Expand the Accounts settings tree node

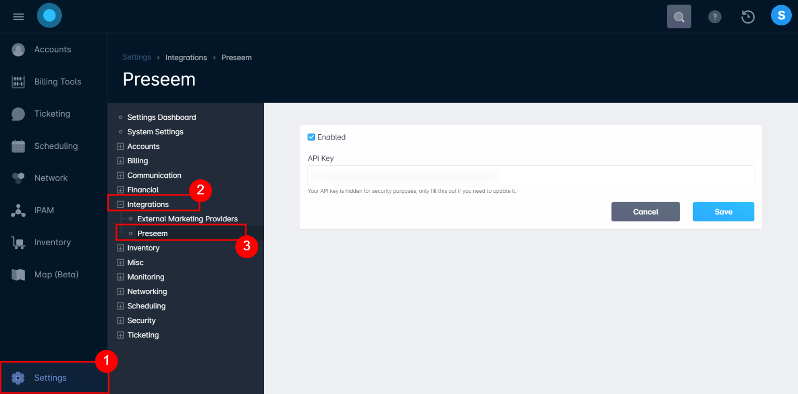(121, 147)
